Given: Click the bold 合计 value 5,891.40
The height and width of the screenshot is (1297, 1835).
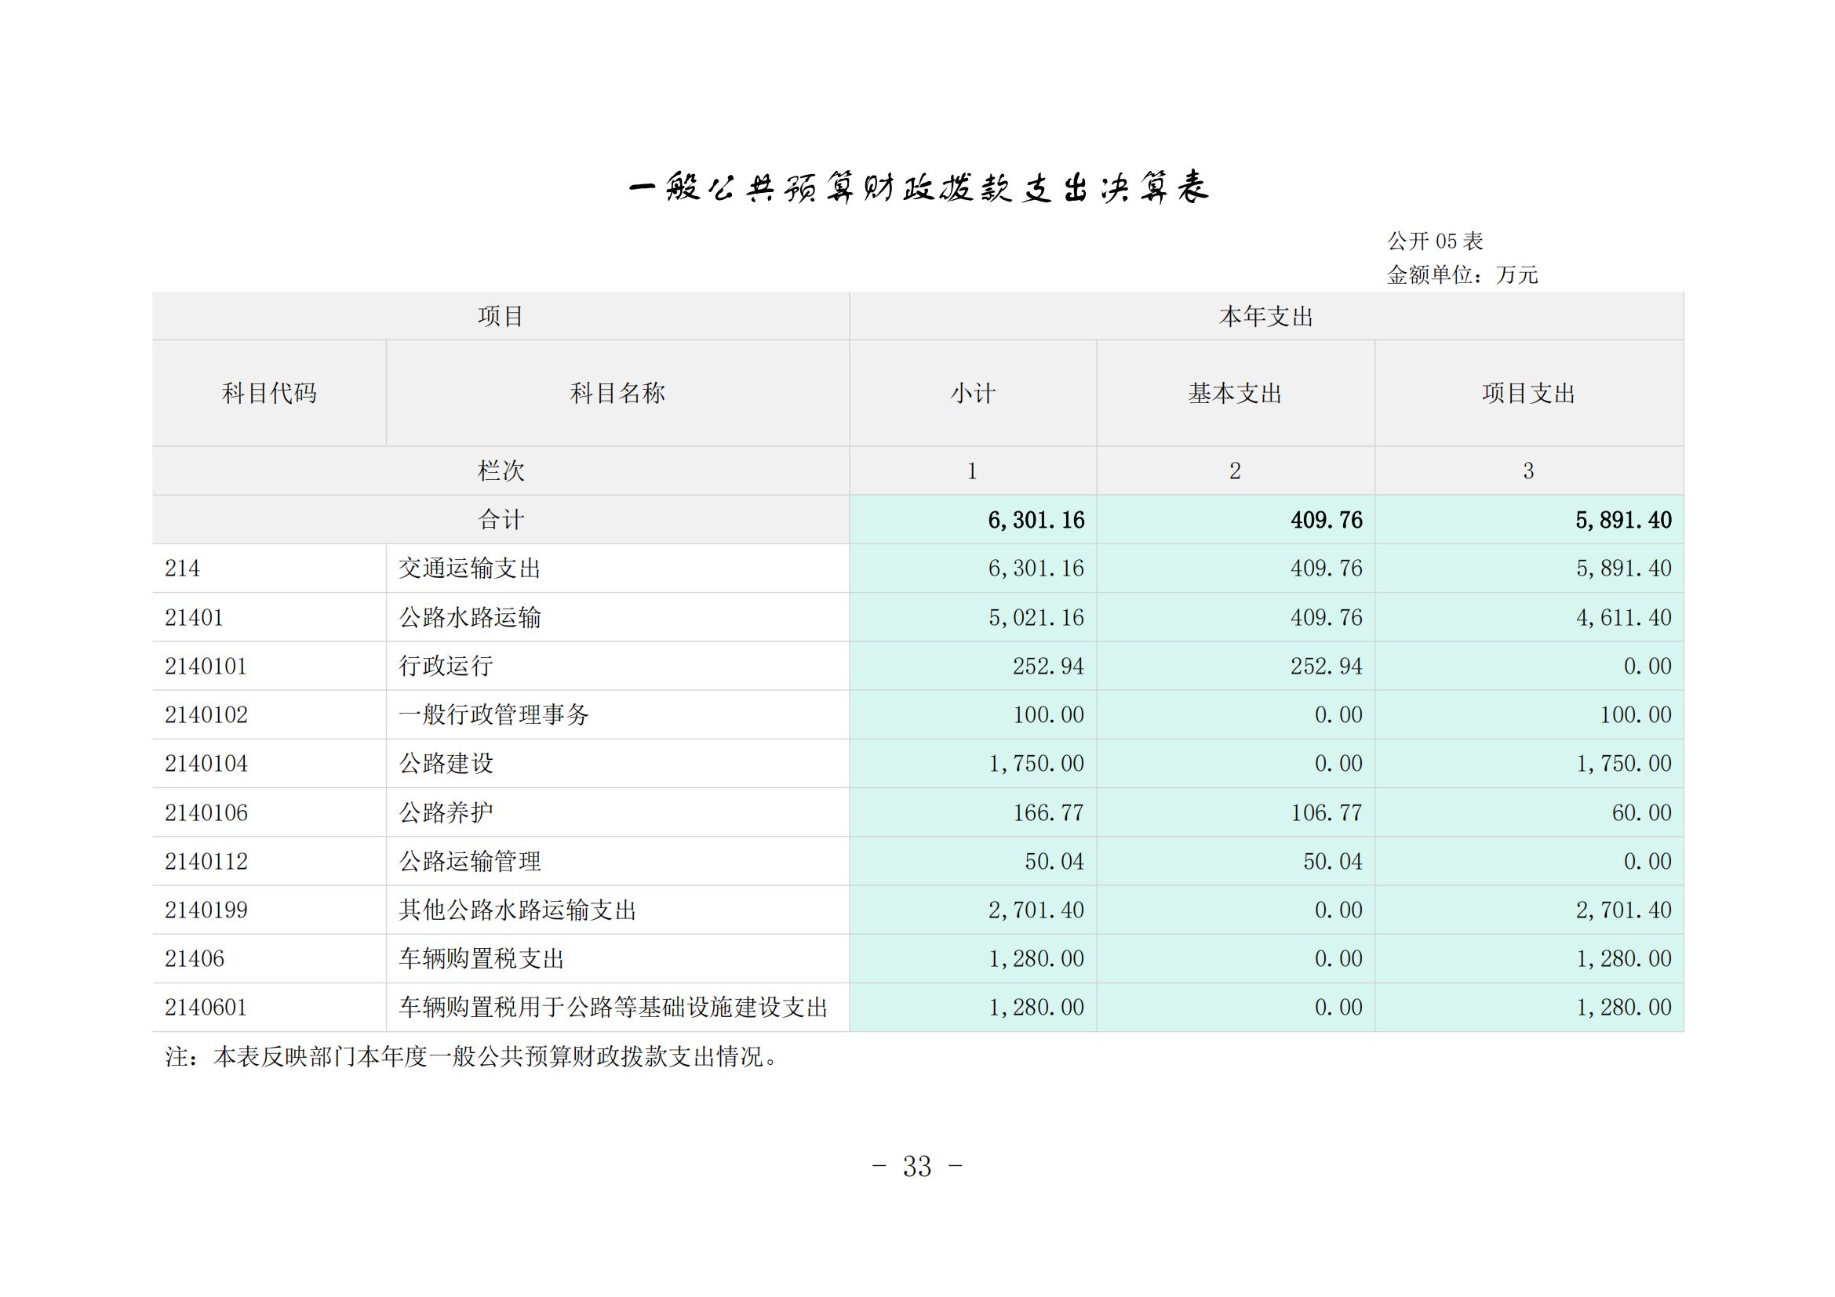Looking at the screenshot, I should (x=1623, y=521).
